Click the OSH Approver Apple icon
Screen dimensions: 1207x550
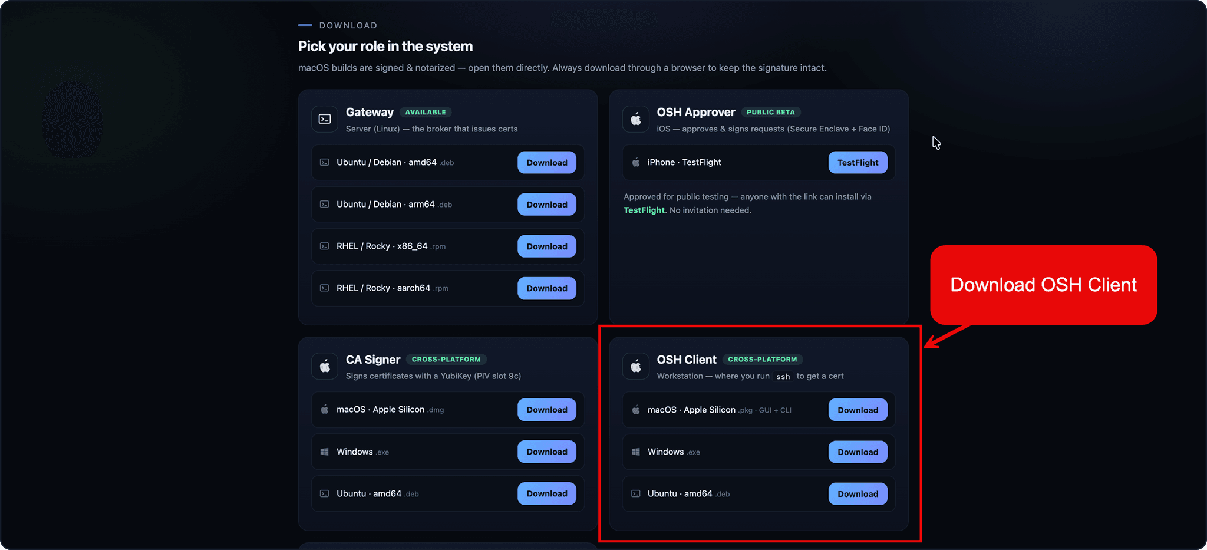tap(636, 119)
